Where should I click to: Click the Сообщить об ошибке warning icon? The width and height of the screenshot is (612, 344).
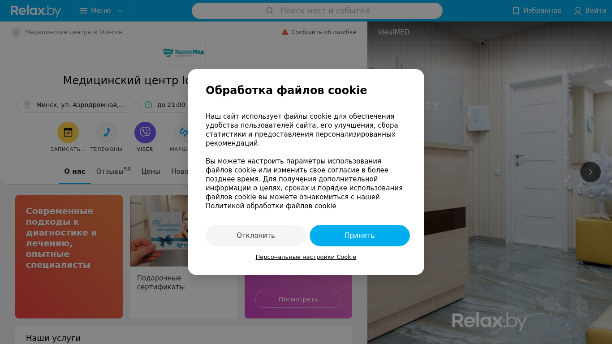[285, 32]
